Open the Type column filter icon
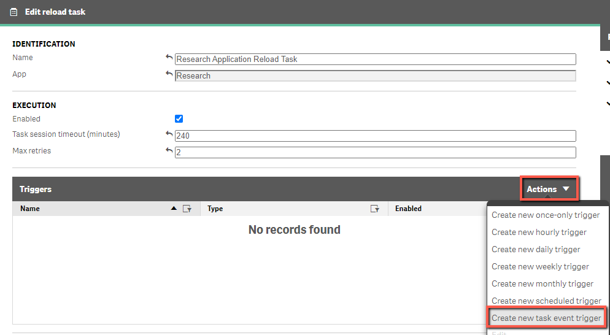Viewport: 610px width, 335px height. point(374,209)
